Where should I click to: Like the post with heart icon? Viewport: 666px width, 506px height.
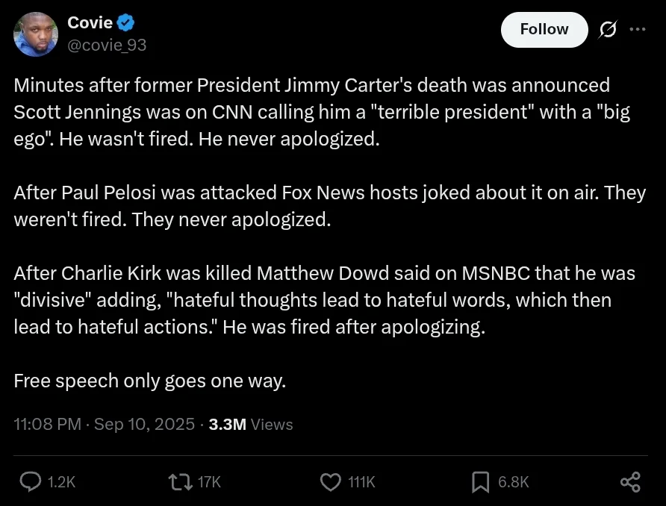point(330,482)
